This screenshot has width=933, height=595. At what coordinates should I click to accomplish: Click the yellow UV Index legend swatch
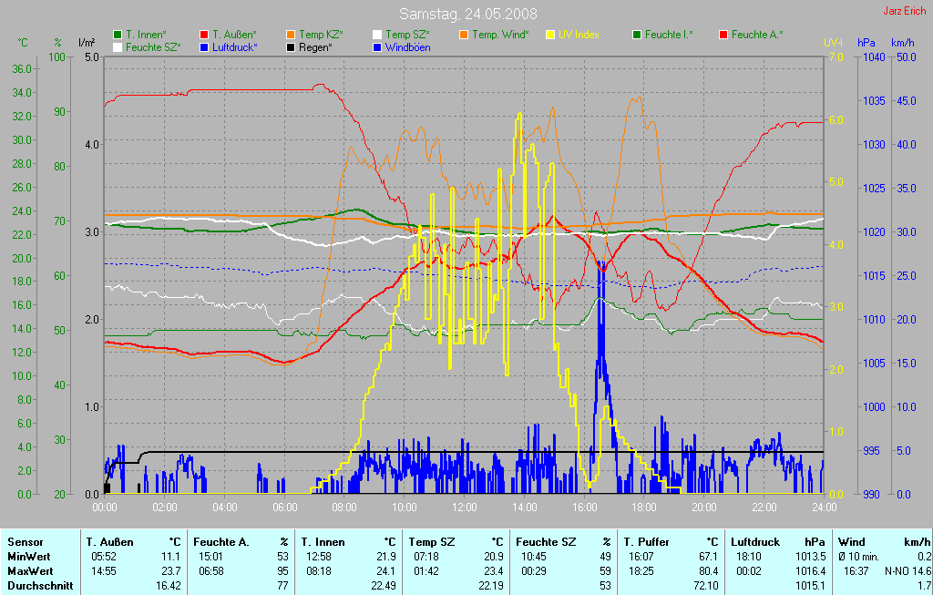tap(550, 36)
